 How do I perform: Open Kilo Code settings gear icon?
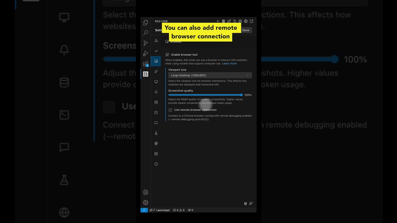(246, 21)
